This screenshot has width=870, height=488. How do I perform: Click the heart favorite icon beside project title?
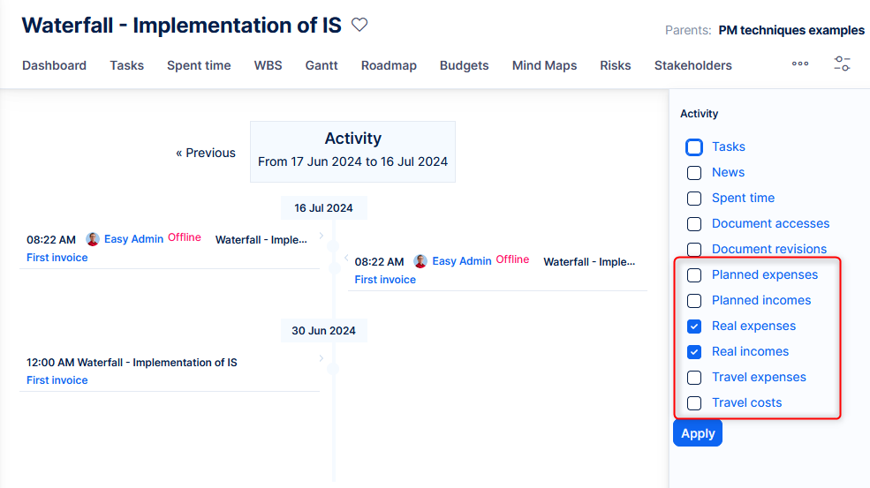[359, 25]
